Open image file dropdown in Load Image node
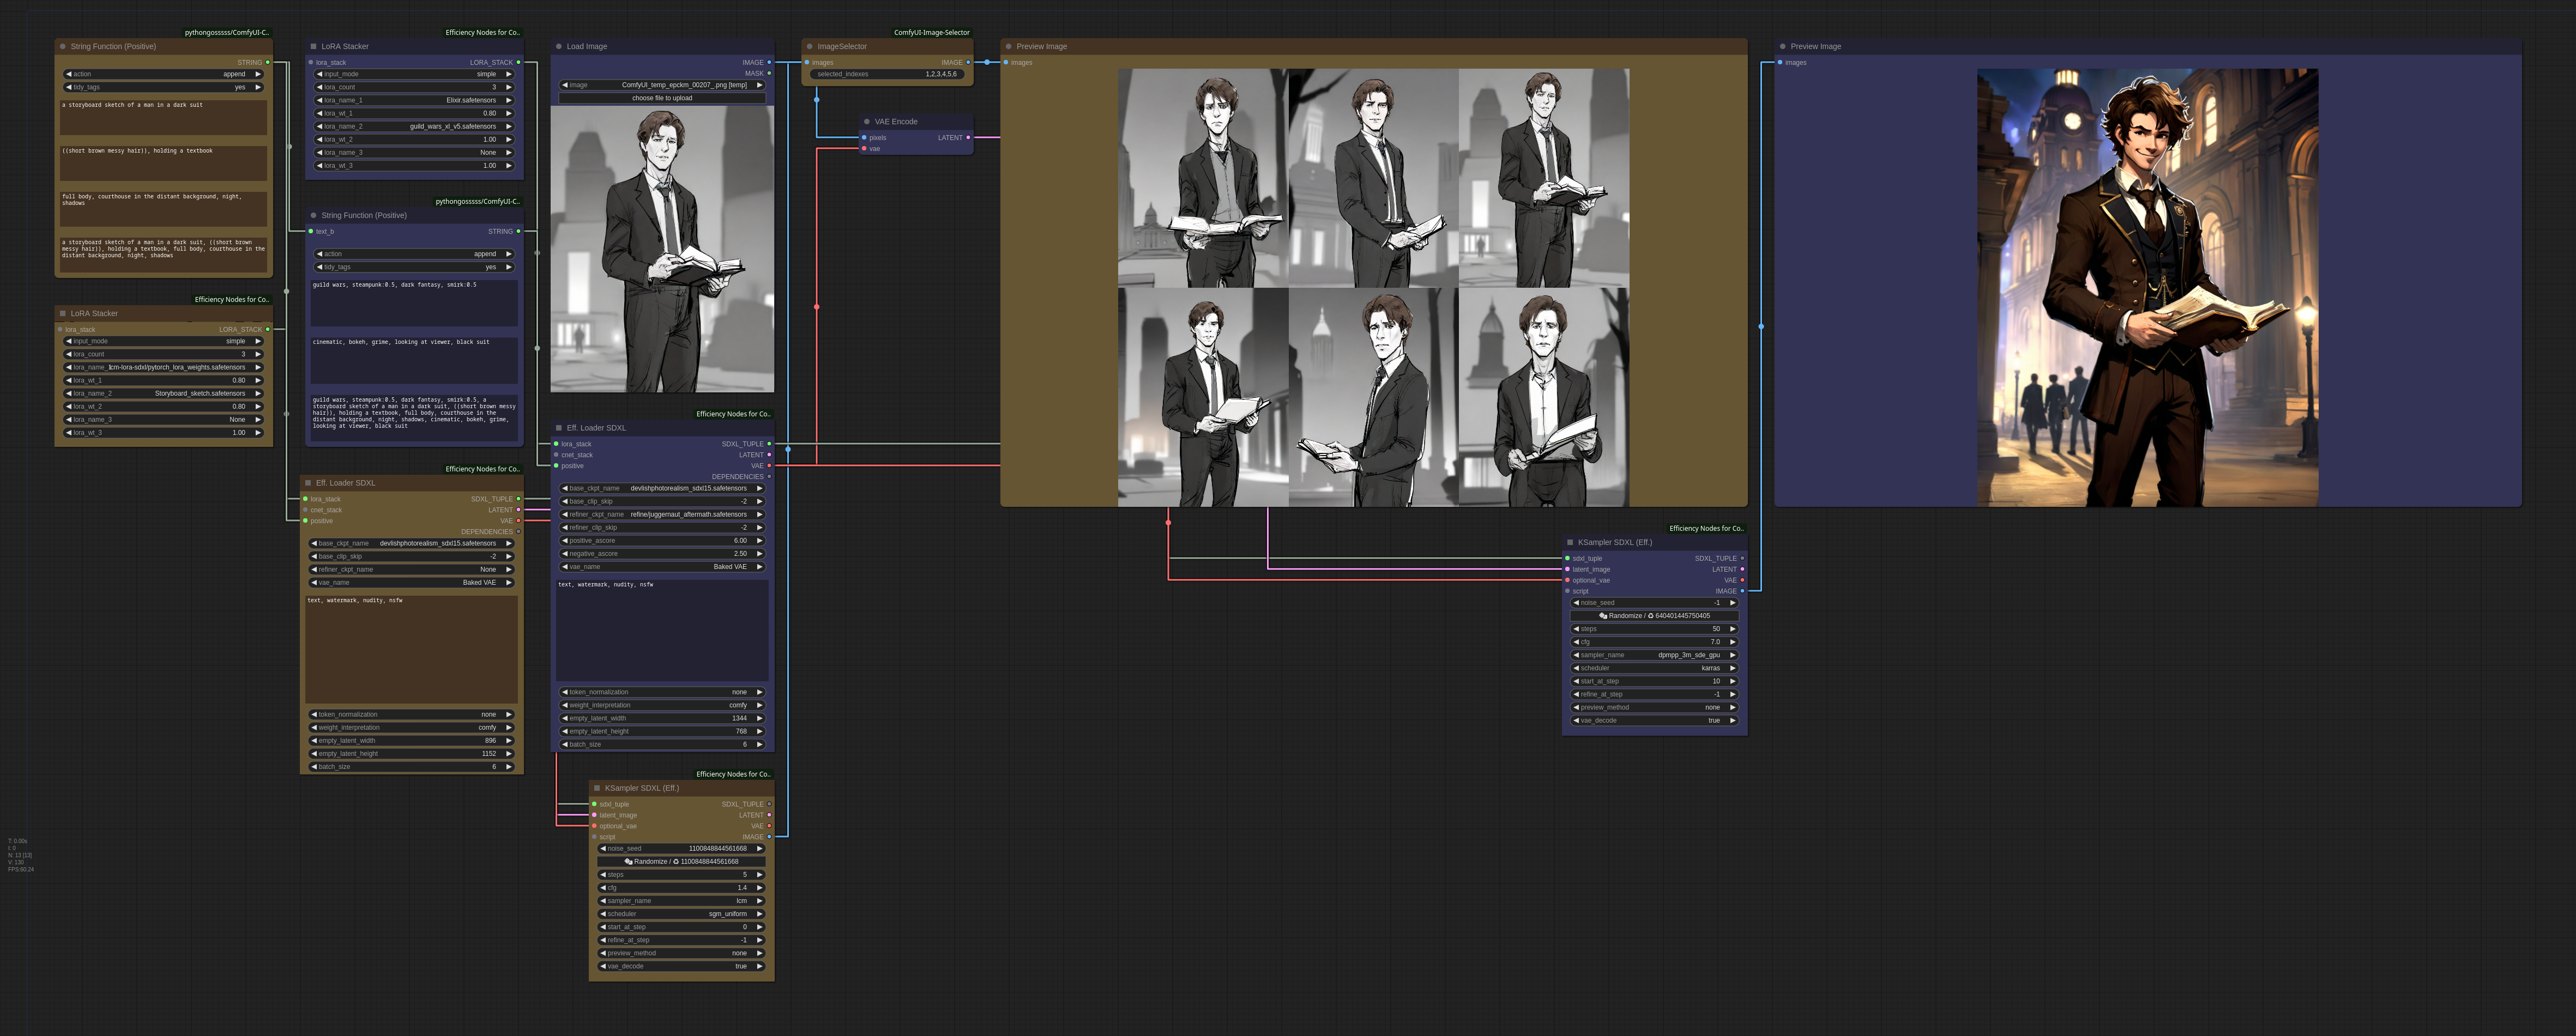The height and width of the screenshot is (1036, 2576). [662, 85]
